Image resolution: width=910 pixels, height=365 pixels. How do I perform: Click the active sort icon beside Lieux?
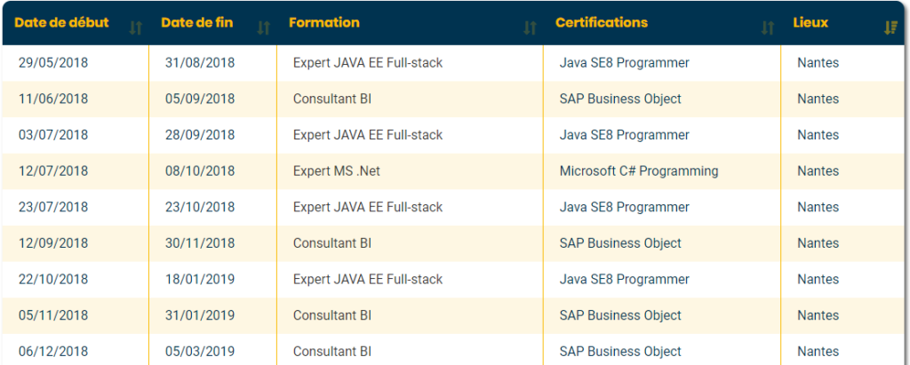[890, 28]
